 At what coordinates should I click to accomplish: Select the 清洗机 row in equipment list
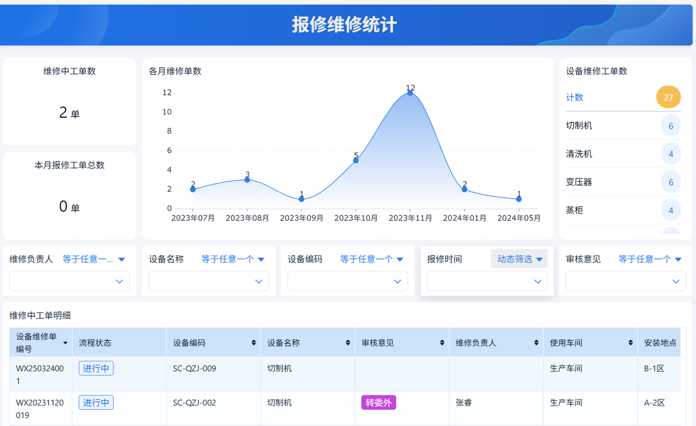(x=623, y=154)
